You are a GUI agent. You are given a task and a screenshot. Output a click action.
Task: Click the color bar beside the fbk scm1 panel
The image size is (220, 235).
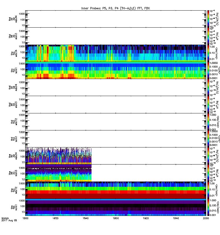click(208, 207)
